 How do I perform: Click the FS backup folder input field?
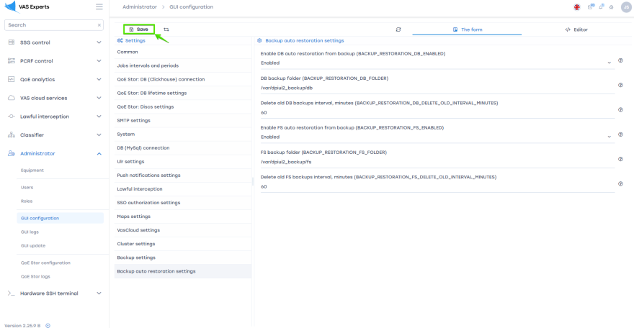point(432,162)
